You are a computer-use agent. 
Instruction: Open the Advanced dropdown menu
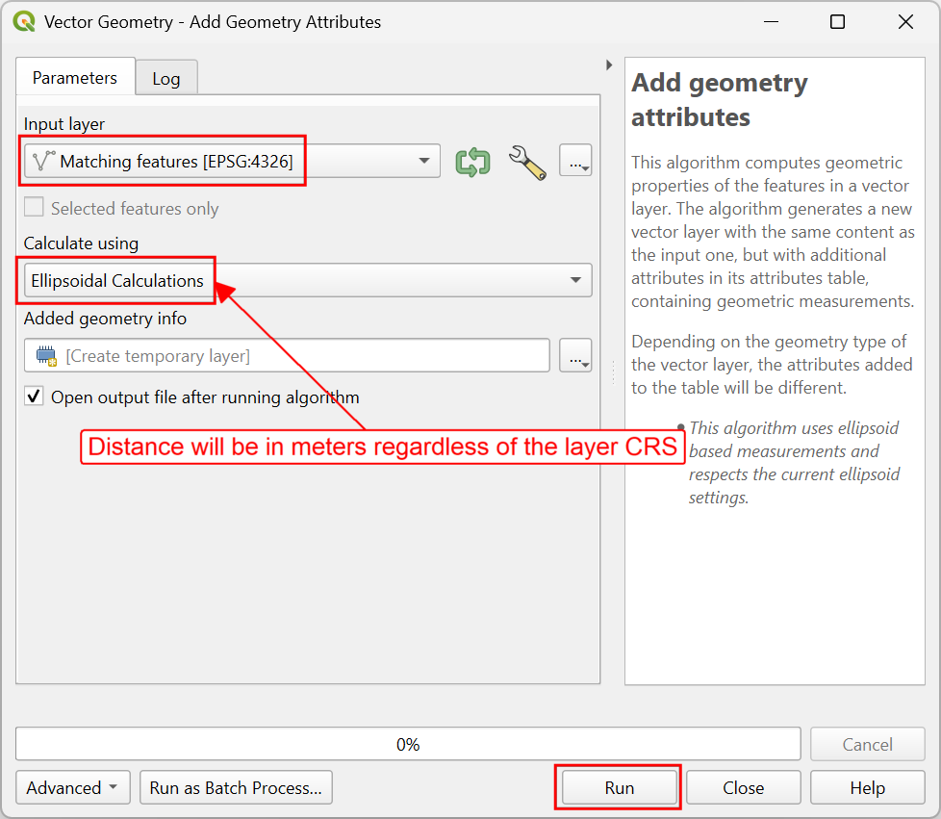point(72,787)
